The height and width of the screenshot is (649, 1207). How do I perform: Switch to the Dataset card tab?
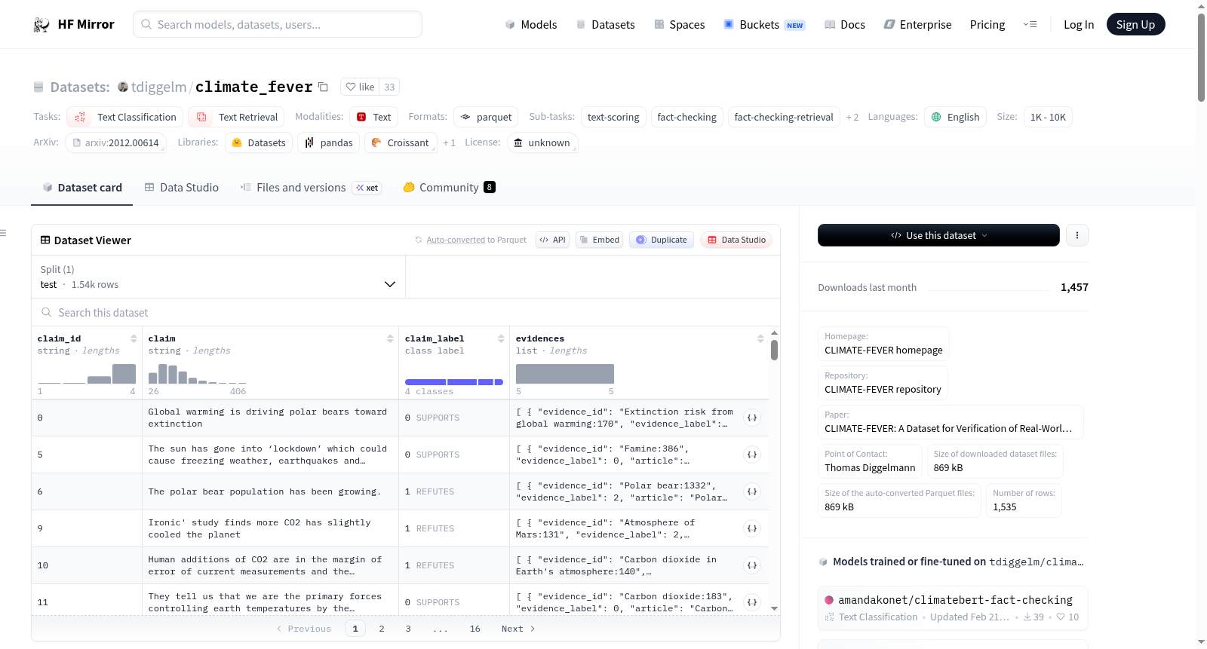click(82, 188)
